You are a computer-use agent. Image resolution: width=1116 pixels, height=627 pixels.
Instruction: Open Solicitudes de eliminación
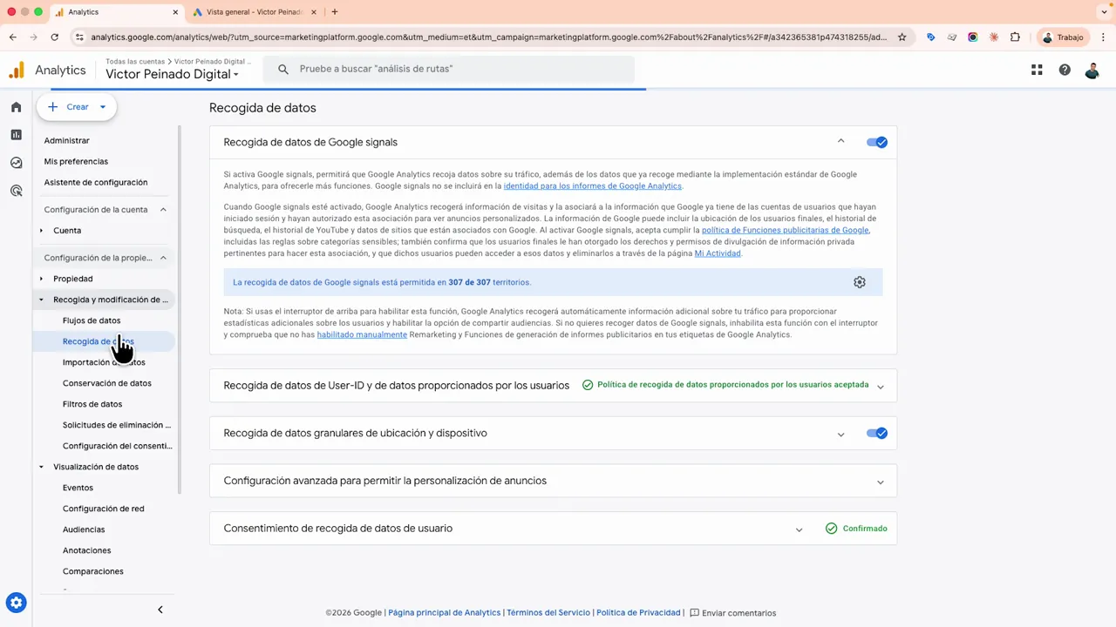pos(117,425)
